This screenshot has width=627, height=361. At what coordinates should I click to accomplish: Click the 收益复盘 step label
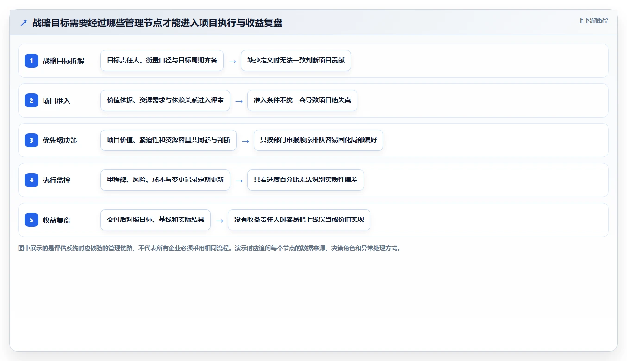(x=56, y=220)
